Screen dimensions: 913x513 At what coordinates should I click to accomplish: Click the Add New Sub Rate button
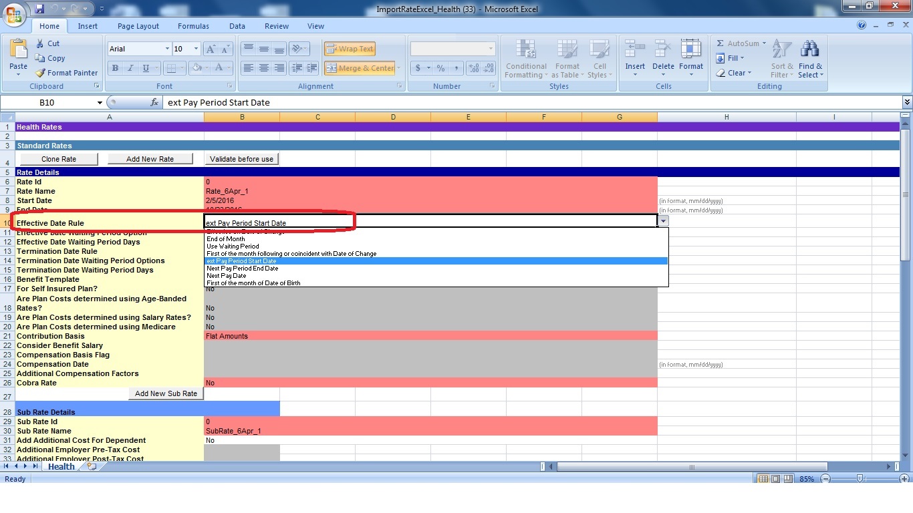[166, 393]
